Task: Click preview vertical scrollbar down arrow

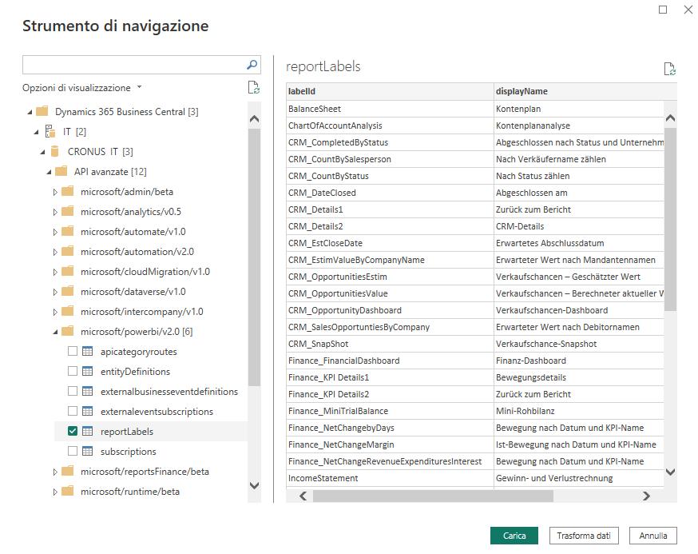Action: coord(670,472)
